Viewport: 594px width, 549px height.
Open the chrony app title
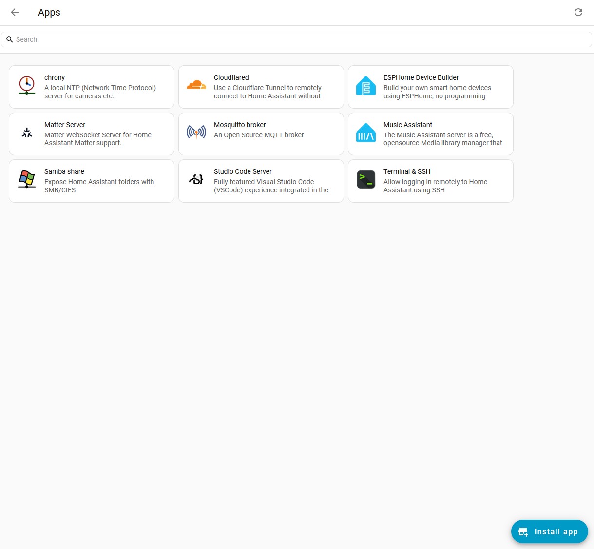(55, 77)
